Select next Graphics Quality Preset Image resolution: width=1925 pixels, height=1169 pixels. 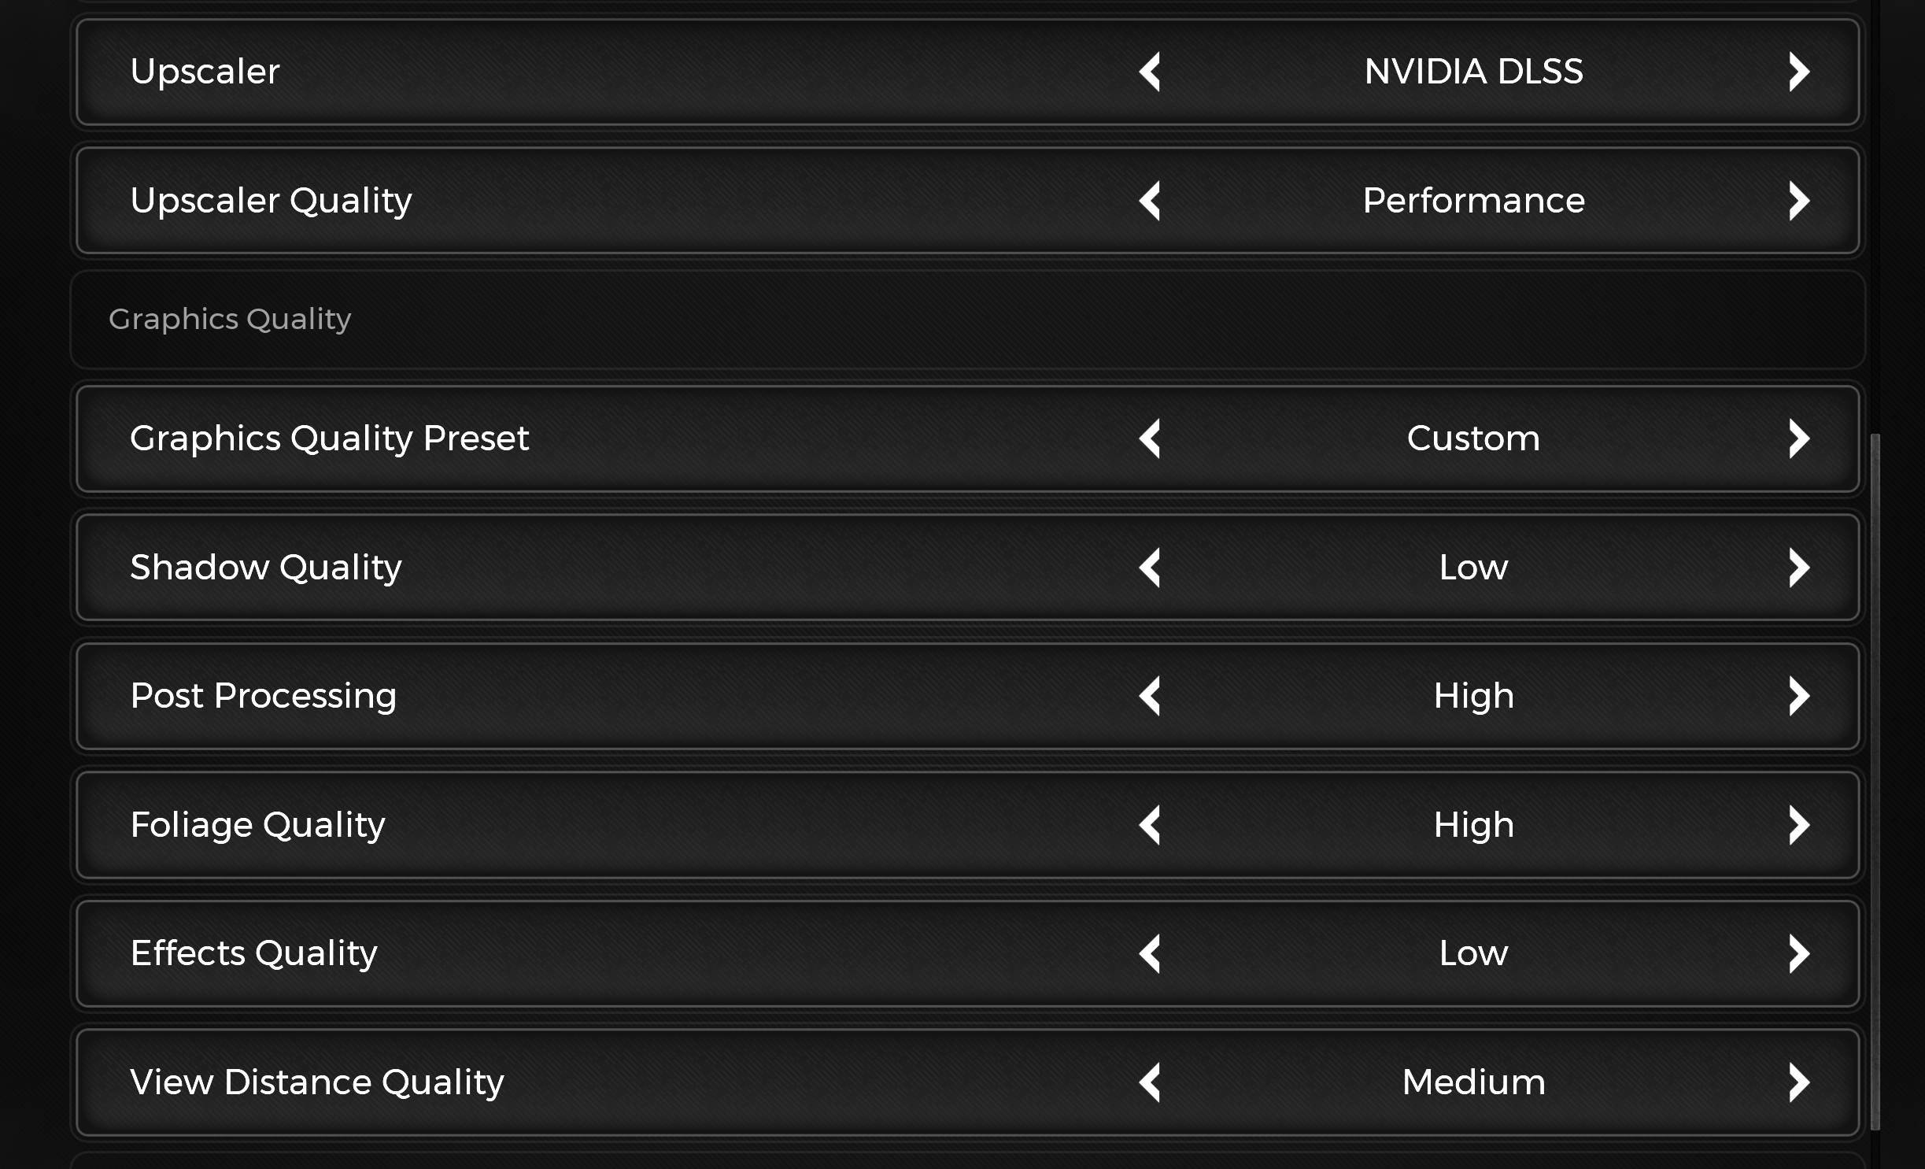pos(1798,438)
